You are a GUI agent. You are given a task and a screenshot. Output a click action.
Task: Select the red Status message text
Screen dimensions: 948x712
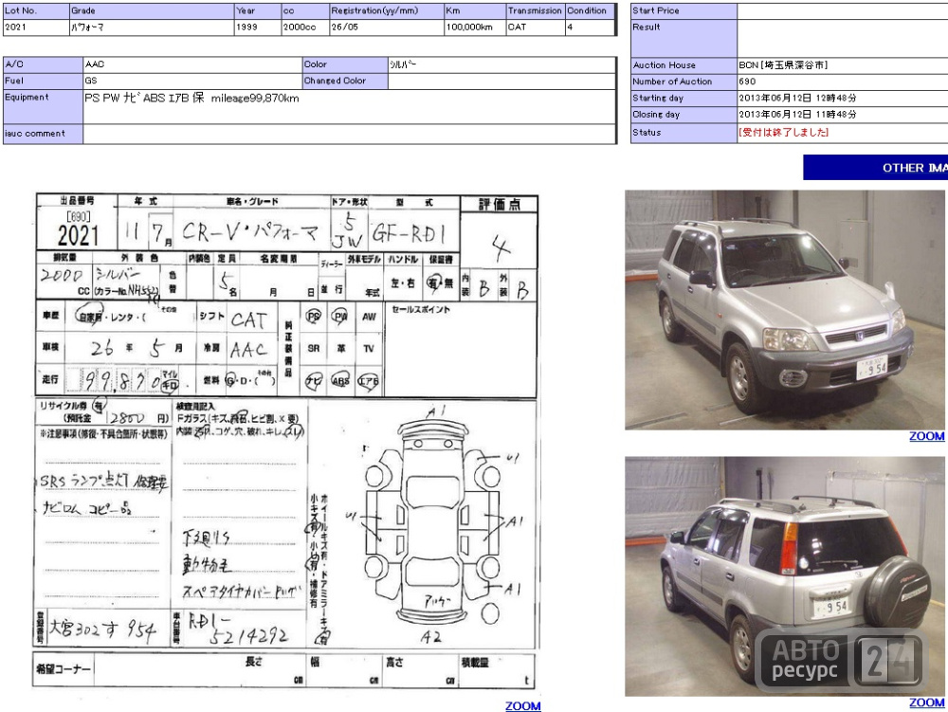(x=784, y=133)
